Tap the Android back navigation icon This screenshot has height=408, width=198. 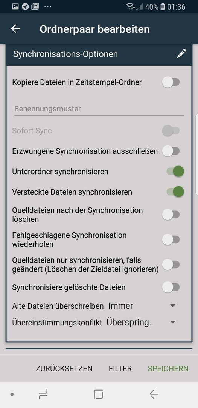click(x=154, y=394)
